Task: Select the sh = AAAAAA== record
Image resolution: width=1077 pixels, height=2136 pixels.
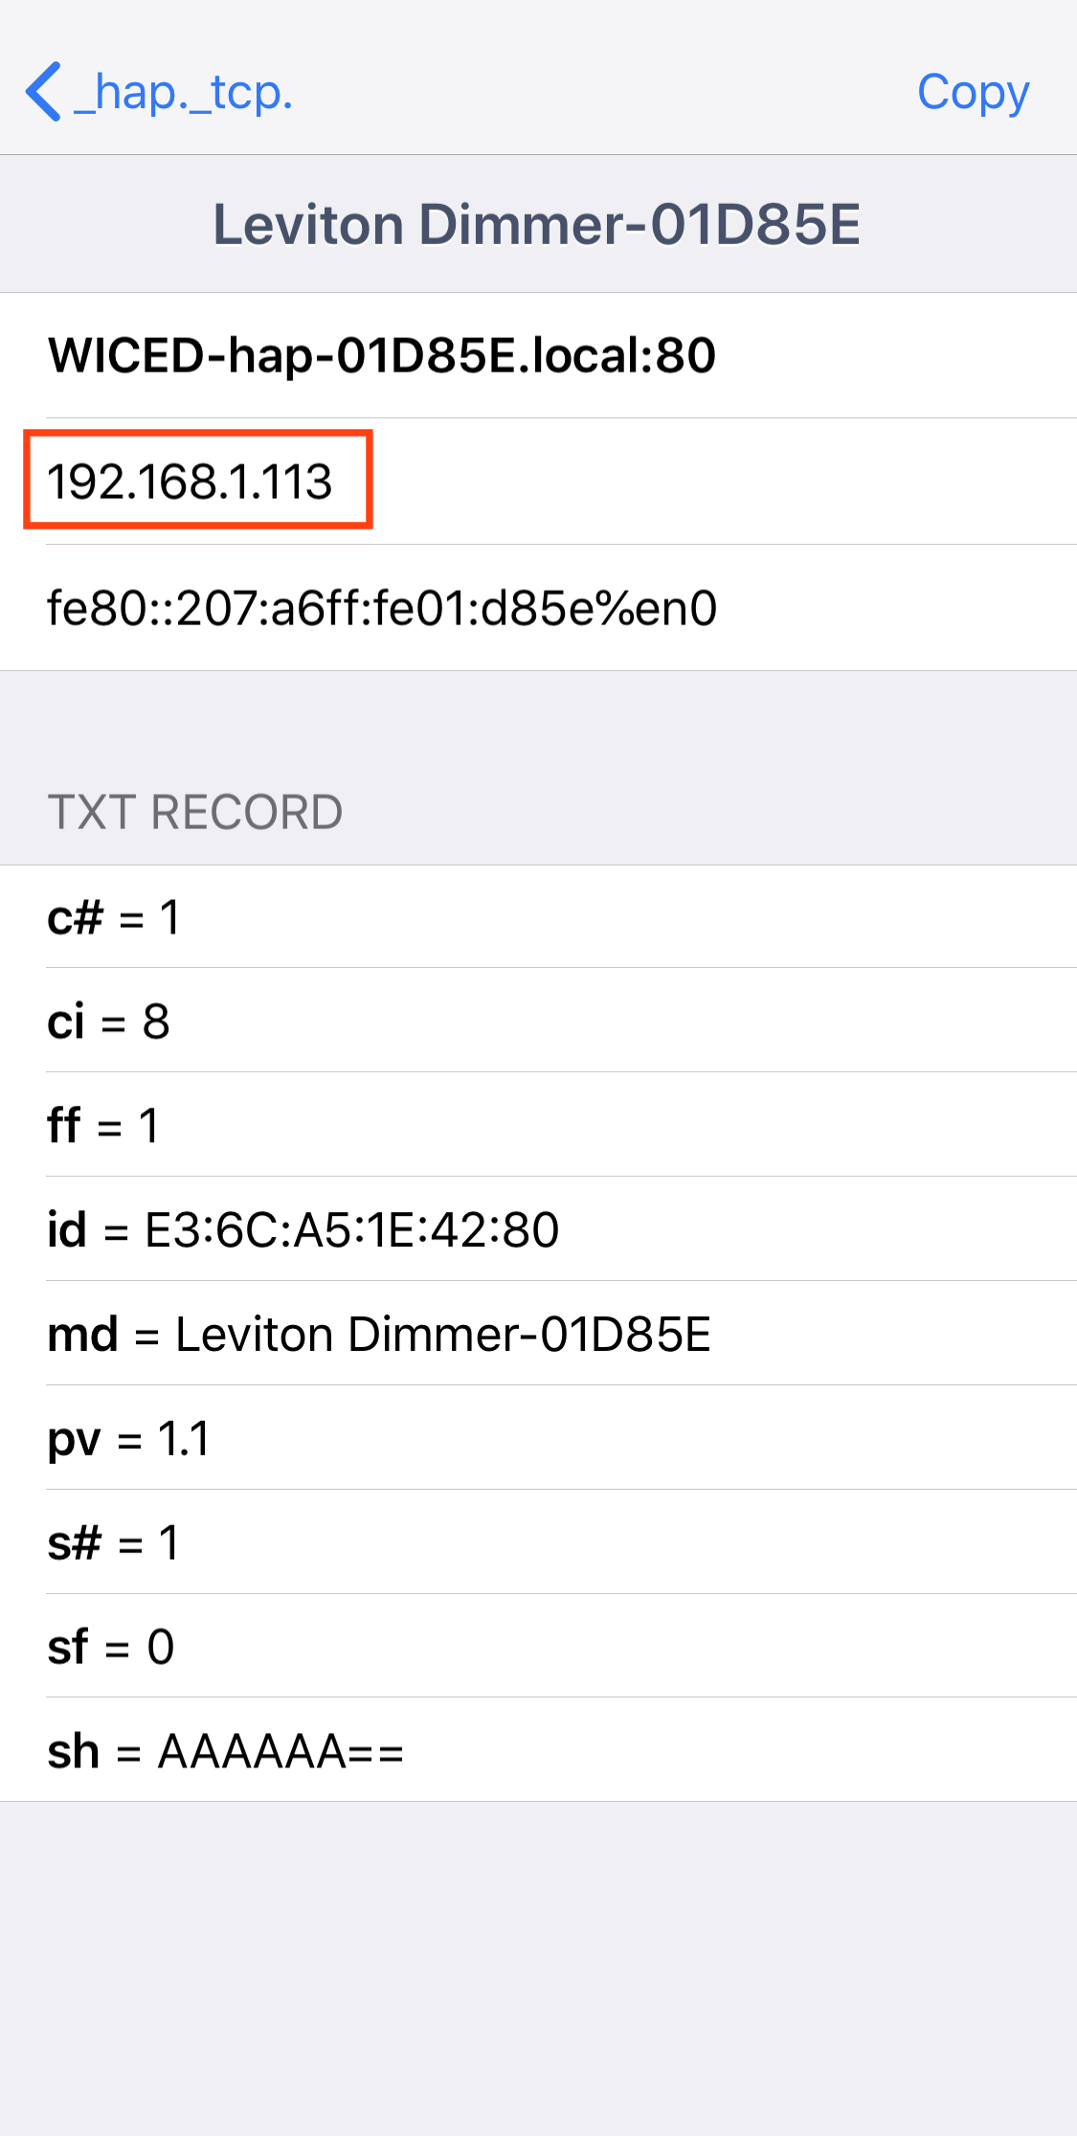Action: point(226,1751)
